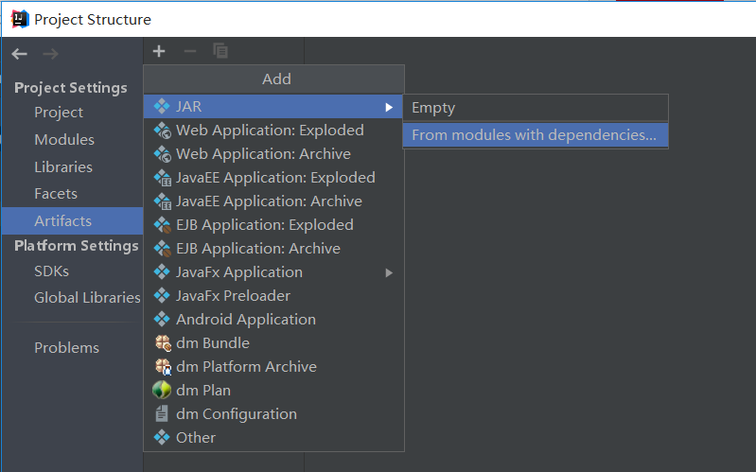
Task: Choose dm Plan entry
Action: click(273, 390)
